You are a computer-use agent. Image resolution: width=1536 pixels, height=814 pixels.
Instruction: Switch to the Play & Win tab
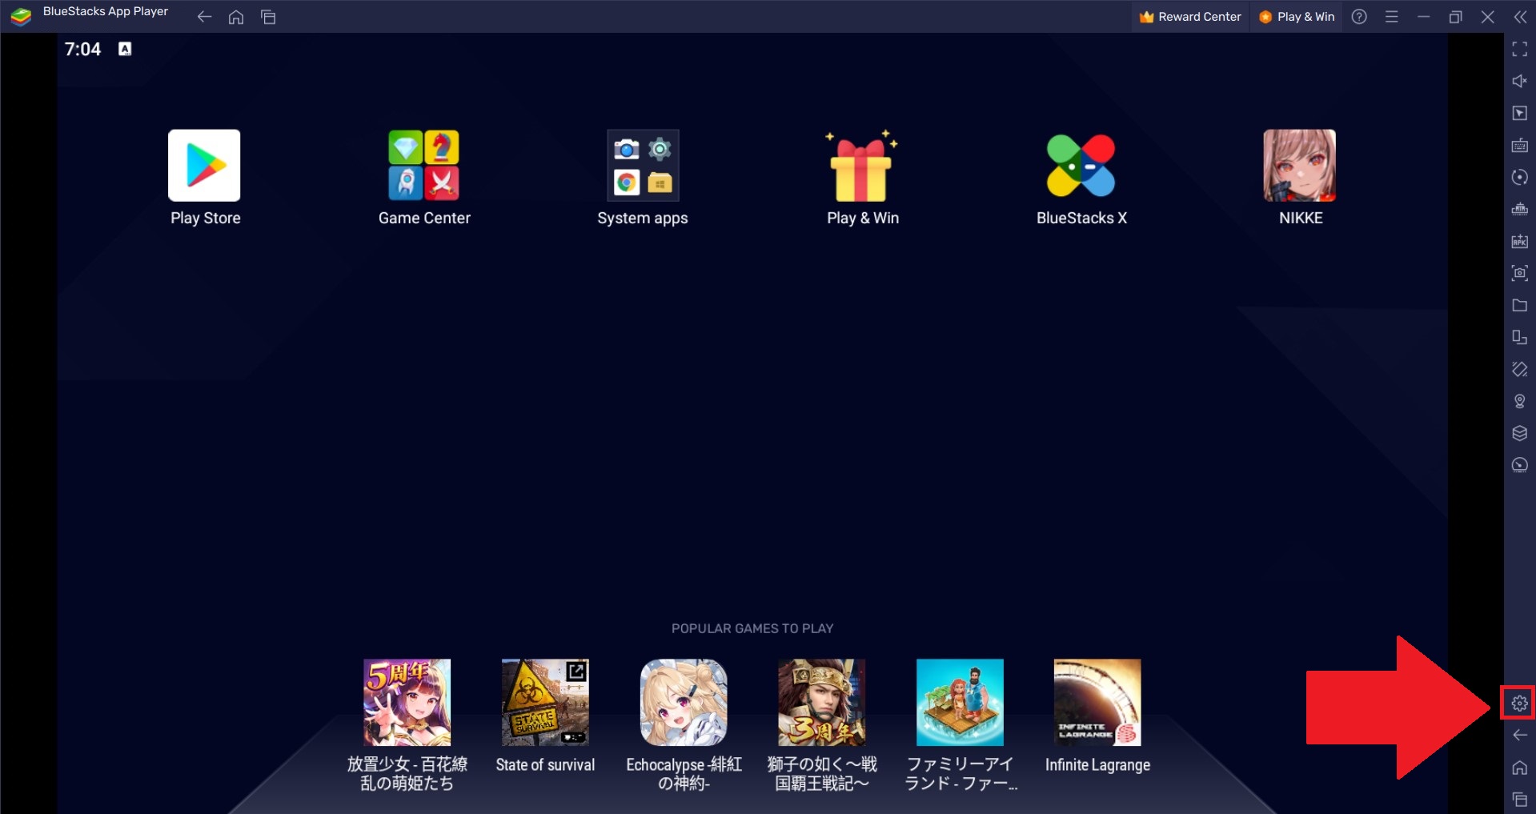click(x=1296, y=16)
